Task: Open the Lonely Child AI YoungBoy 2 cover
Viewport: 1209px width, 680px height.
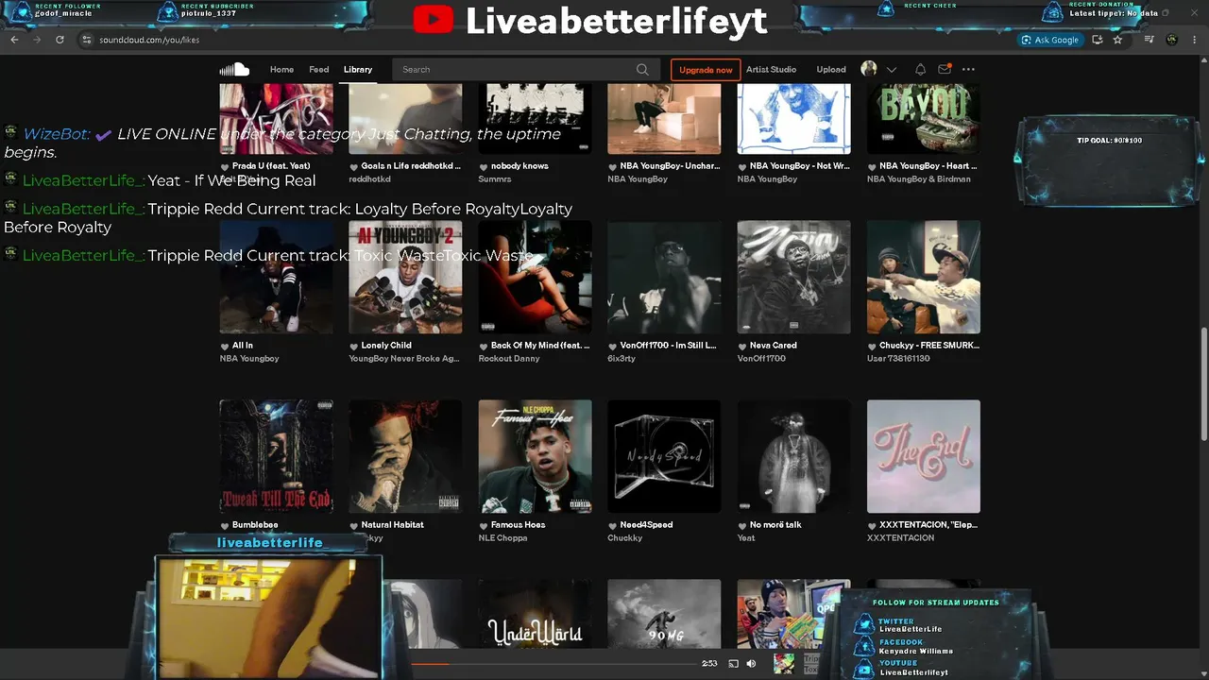Action: [405, 277]
